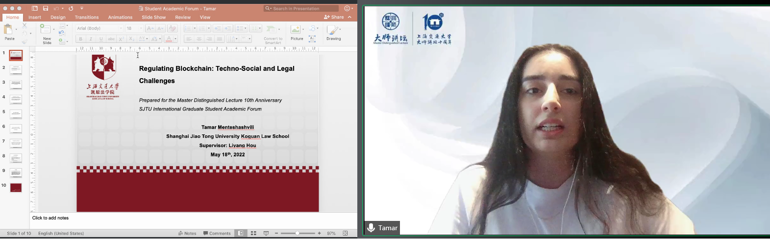The width and height of the screenshot is (770, 239).
Task: Open the Design tab
Action: tap(58, 17)
